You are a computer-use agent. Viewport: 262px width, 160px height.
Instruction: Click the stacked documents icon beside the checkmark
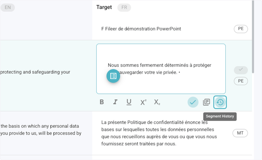pos(206,102)
